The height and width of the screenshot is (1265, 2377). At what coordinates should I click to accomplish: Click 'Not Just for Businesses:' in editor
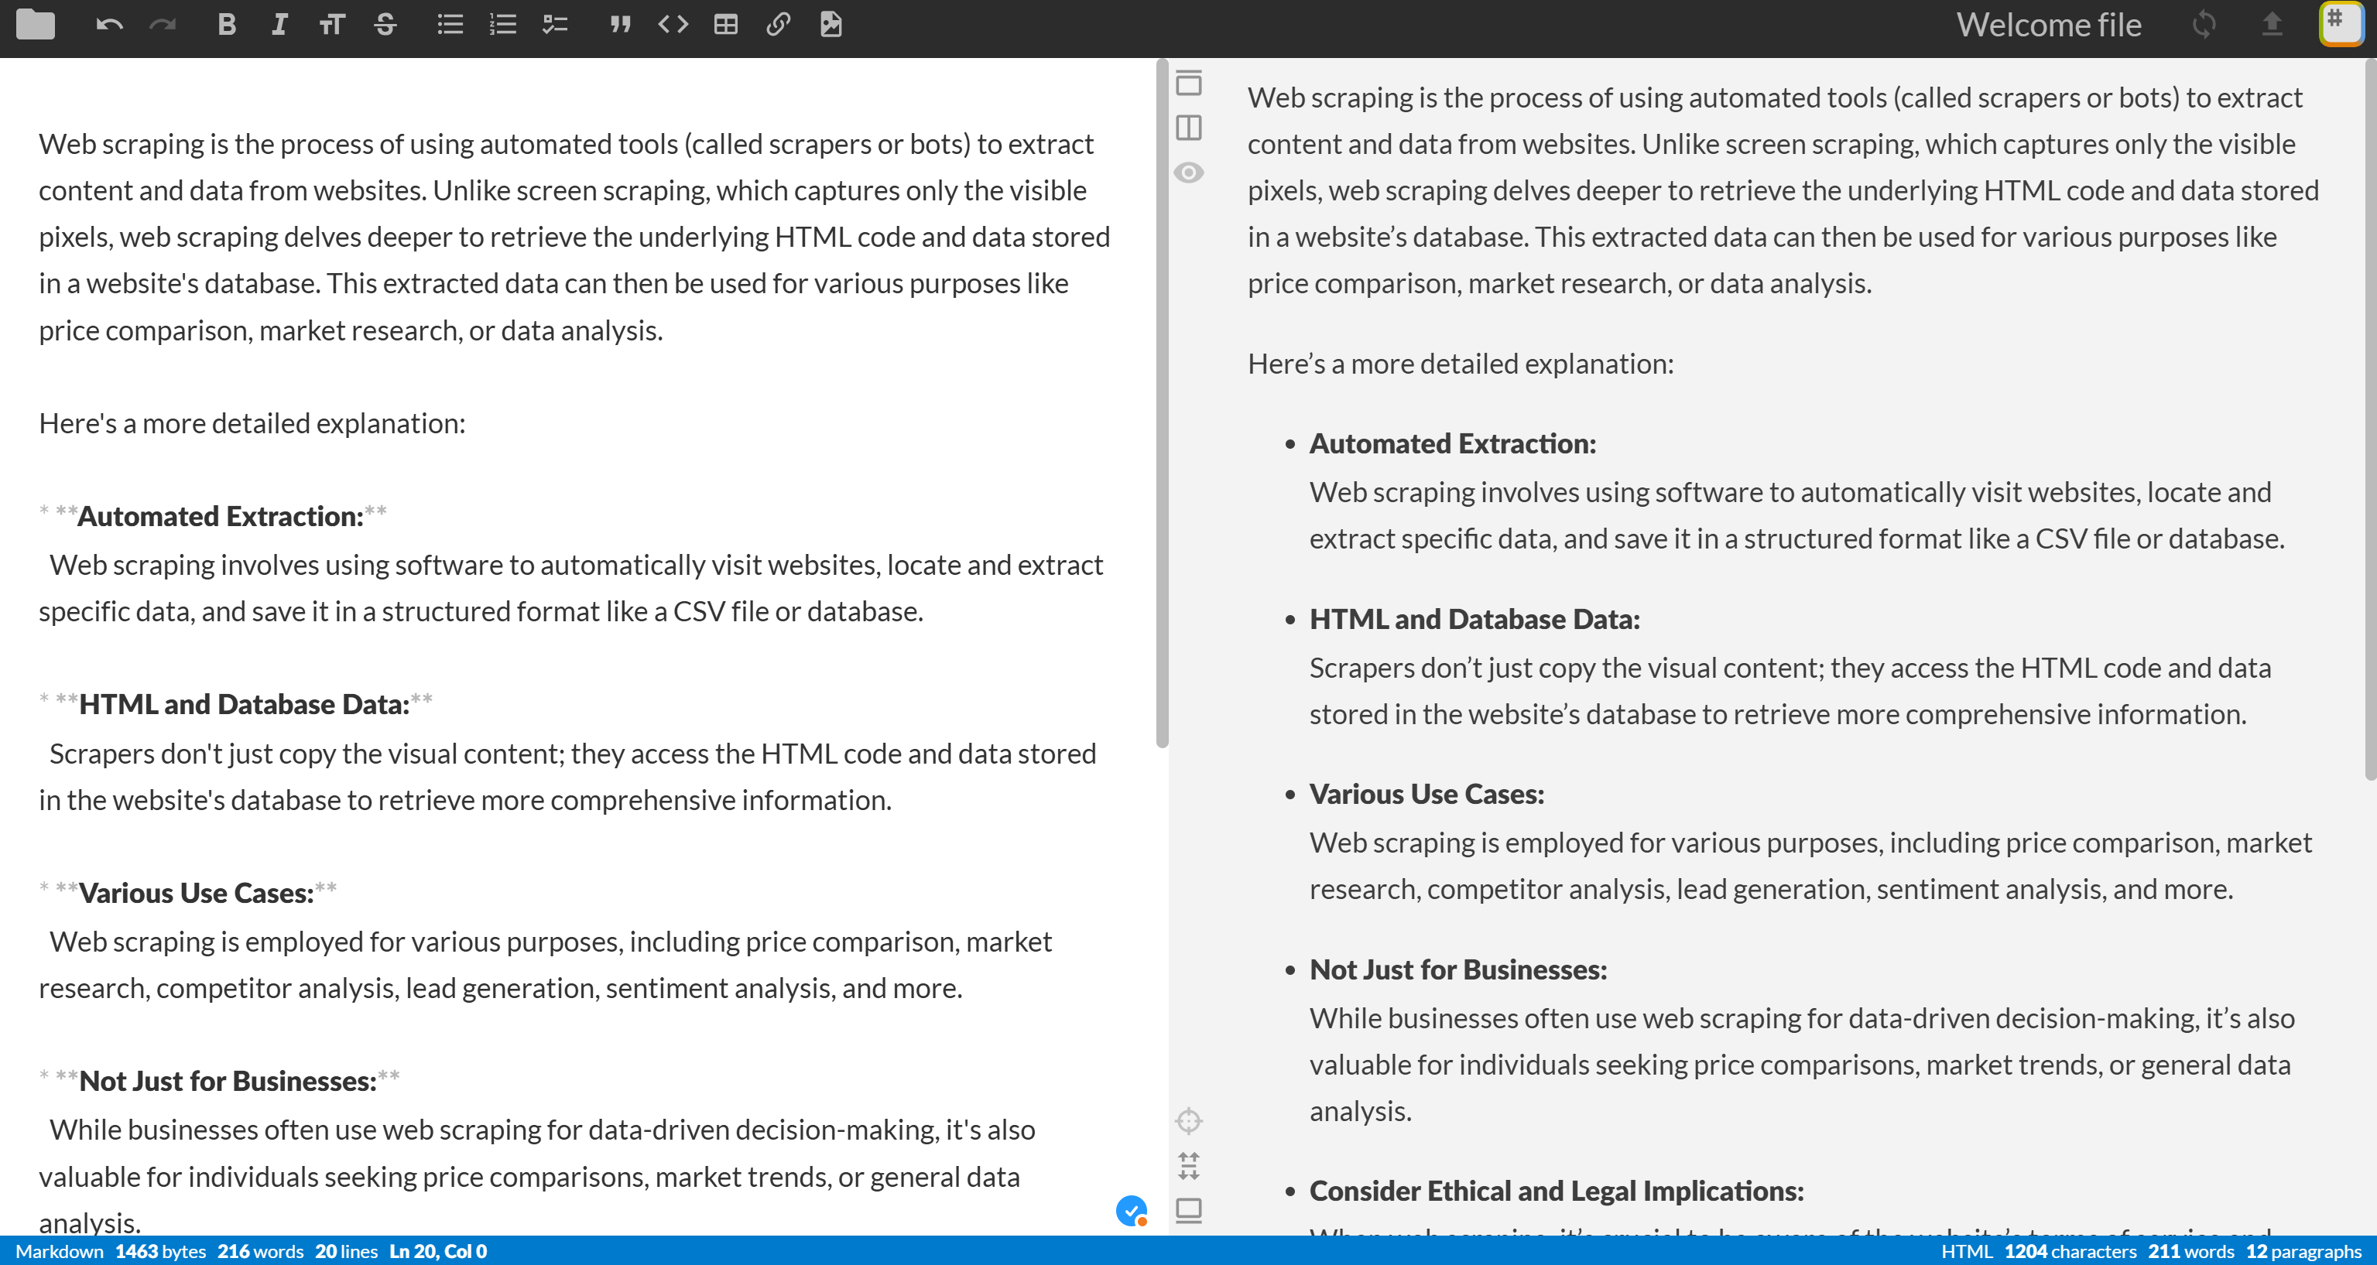[x=228, y=1082]
